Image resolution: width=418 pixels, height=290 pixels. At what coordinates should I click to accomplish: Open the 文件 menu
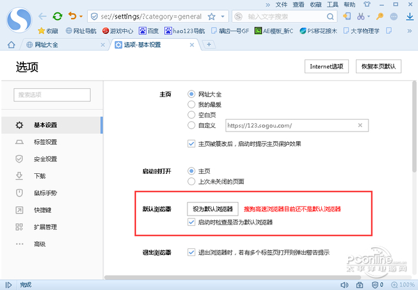click(x=281, y=5)
